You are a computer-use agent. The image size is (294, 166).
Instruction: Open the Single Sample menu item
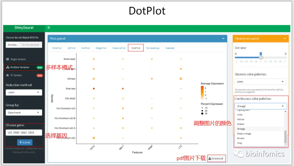[24, 59]
